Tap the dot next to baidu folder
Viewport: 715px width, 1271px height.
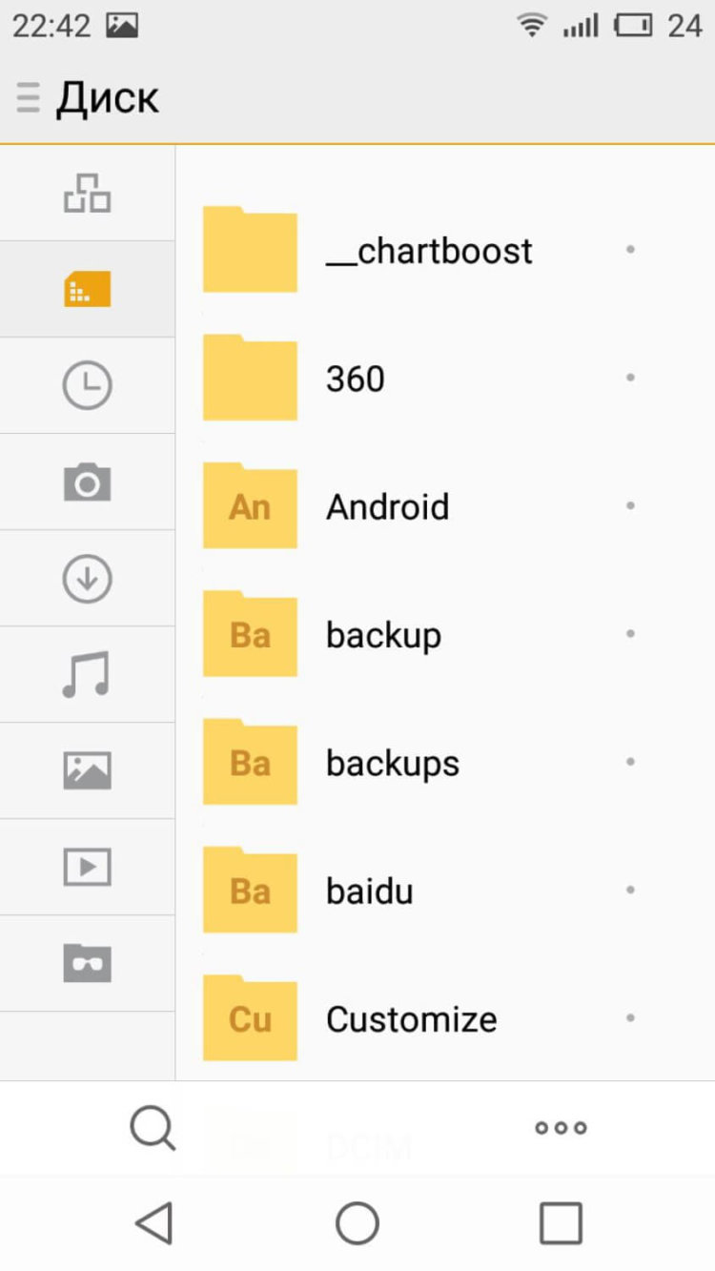(x=630, y=891)
